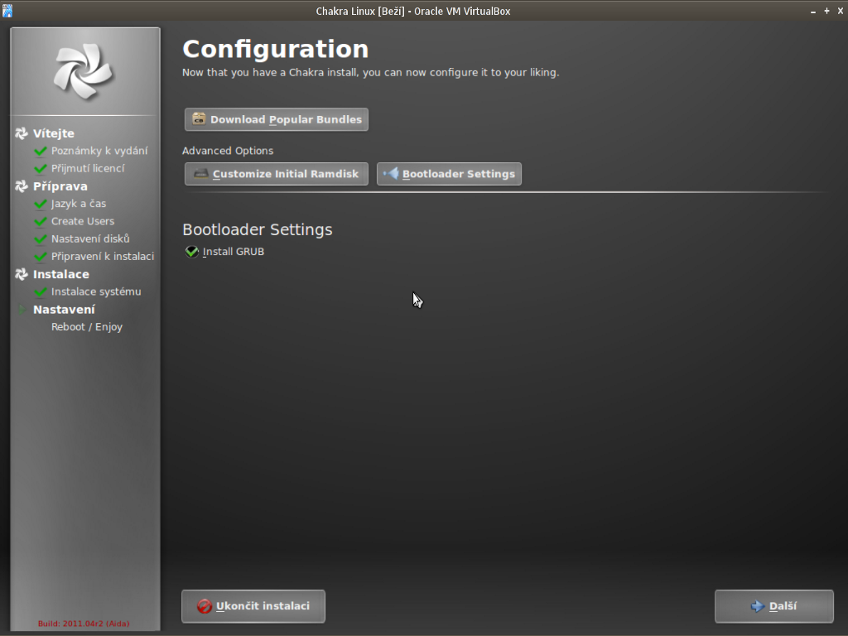The height and width of the screenshot is (636, 848).
Task: Select the Reboot / Enjoy step
Action: (87, 326)
